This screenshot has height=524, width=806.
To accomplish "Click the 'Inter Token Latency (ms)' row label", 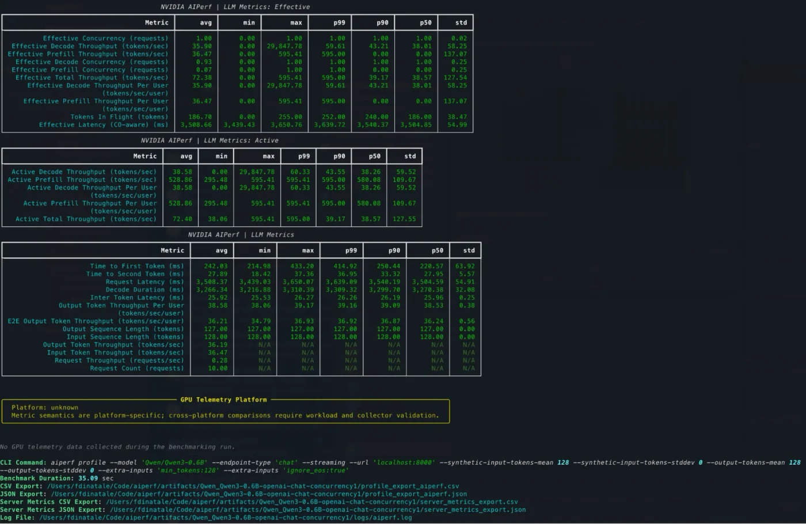I will (x=137, y=298).
